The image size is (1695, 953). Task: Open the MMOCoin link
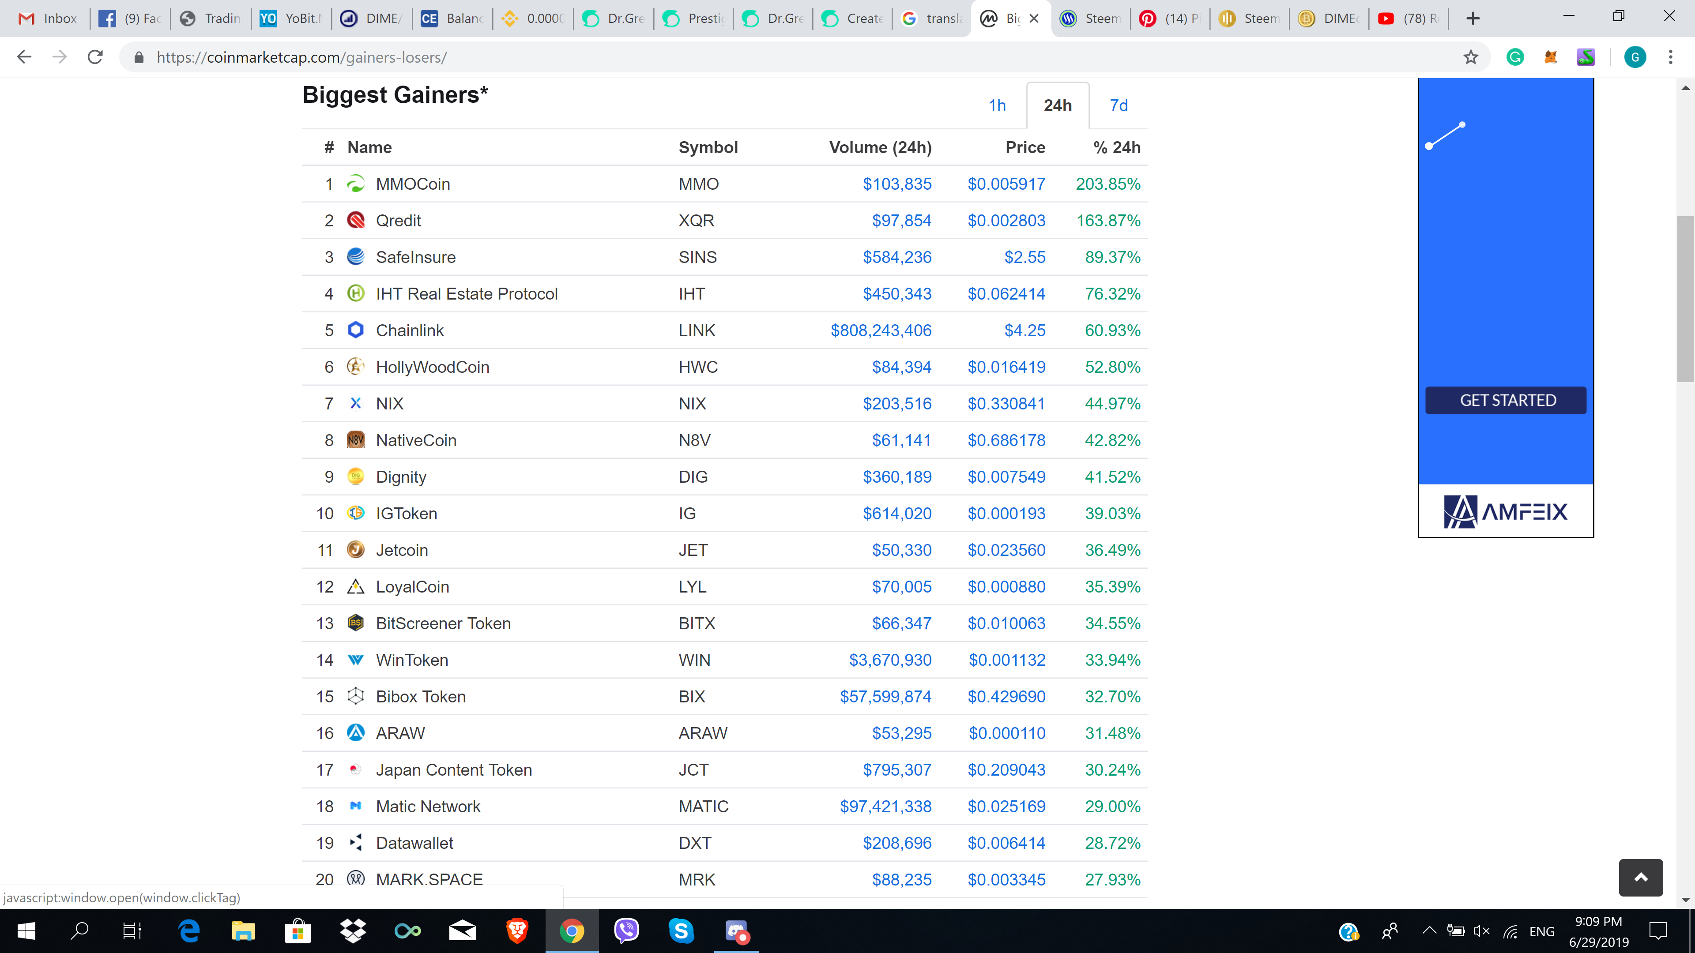[x=413, y=184]
